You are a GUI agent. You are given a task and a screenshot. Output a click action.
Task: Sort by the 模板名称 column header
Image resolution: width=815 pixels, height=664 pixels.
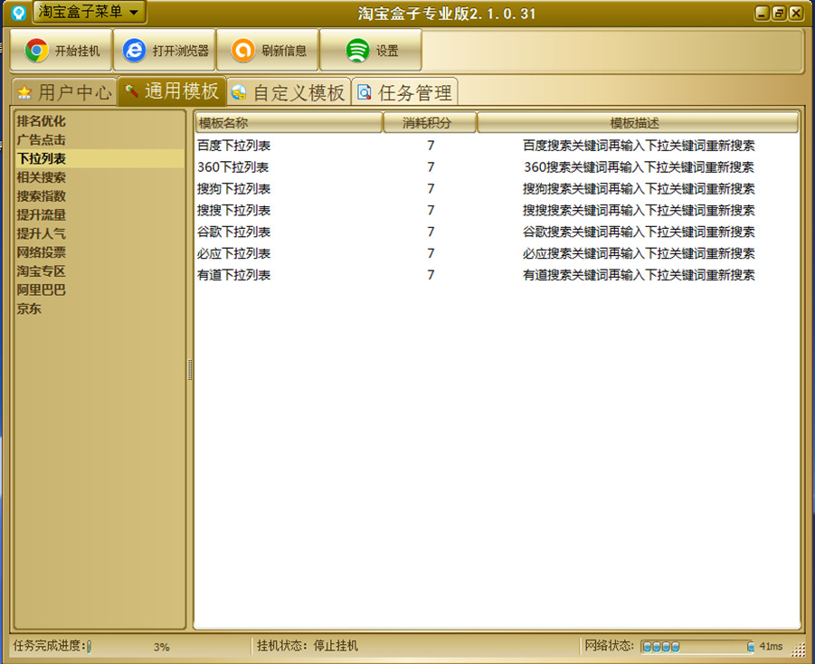point(289,123)
